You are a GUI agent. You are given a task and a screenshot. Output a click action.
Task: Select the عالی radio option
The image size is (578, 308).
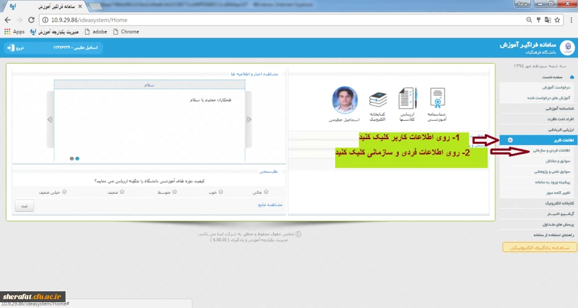(x=266, y=191)
